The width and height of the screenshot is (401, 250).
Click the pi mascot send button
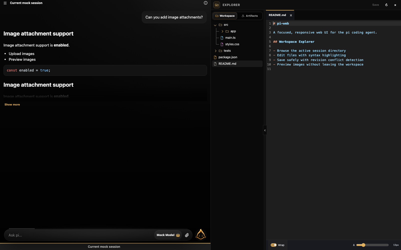pos(200,235)
